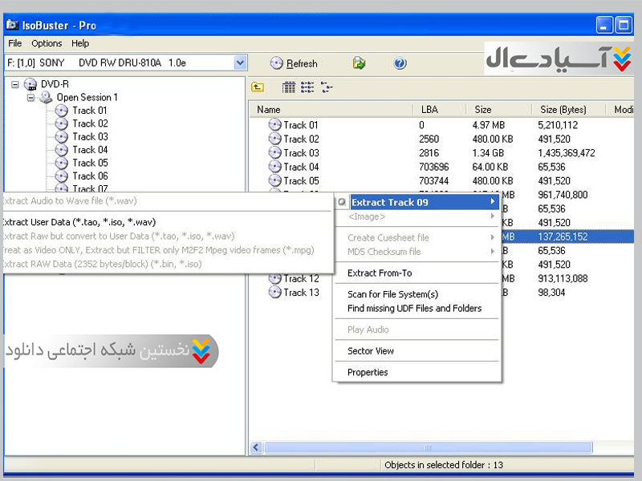Choose Sector View from context menu
642x481 pixels.
pyautogui.click(x=370, y=351)
